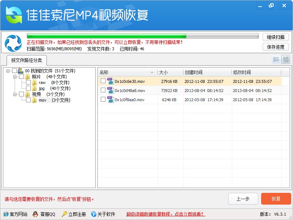Click the 关于软件 info icon
Viewport: 293px width, 220px height.
[94, 214]
